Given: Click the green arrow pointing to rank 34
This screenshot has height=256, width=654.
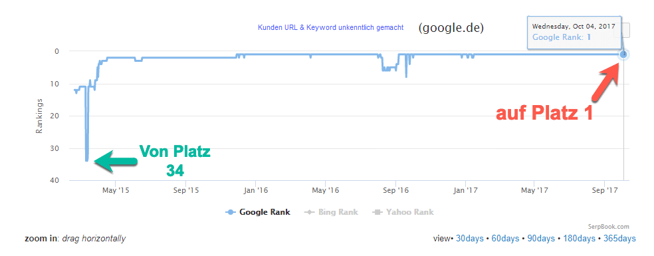Looking at the screenshot, I should [116, 161].
